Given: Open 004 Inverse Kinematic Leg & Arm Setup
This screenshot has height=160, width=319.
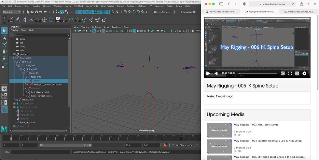Looking at the screenshot, I should coord(268,141).
